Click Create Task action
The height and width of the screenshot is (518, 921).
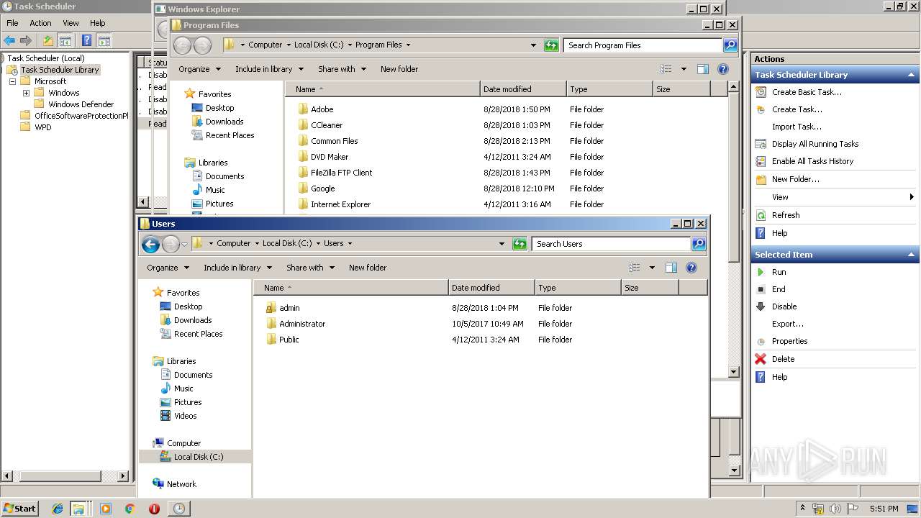click(x=797, y=109)
